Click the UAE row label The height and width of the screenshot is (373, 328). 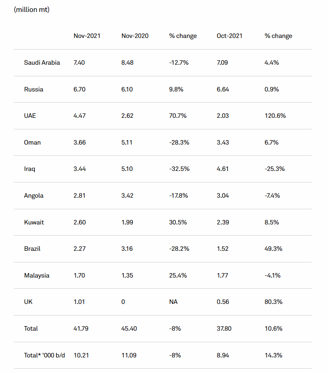[x=30, y=116]
